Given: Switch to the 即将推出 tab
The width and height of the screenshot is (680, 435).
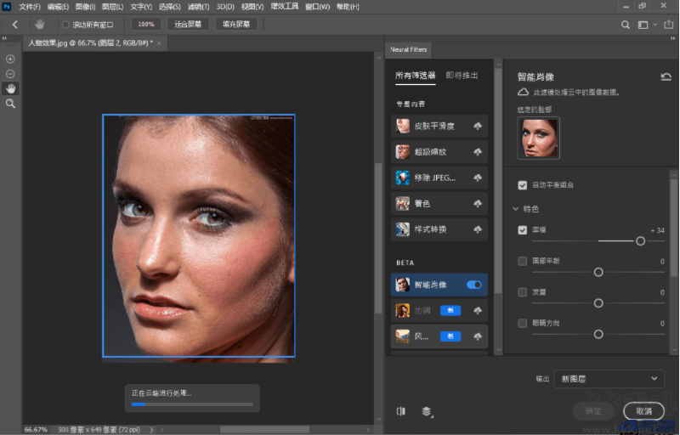Looking at the screenshot, I should [x=462, y=76].
